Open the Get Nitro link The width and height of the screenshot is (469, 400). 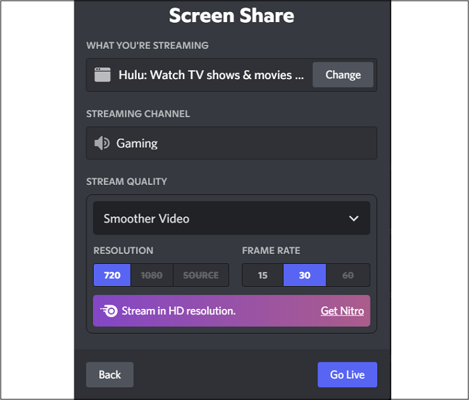pyautogui.click(x=342, y=311)
